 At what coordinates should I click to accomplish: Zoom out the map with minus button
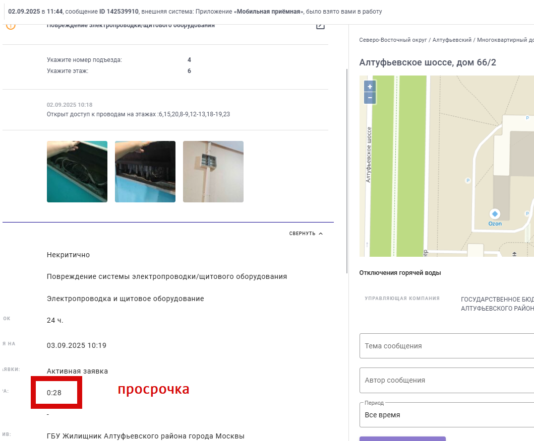pyautogui.click(x=370, y=98)
